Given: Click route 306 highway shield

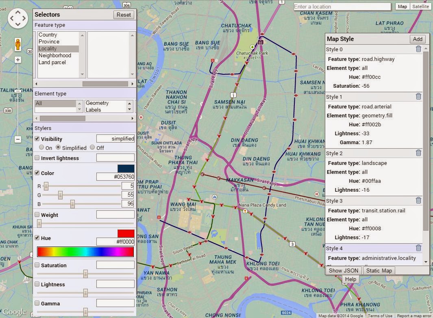Looking at the screenshot, I should [126, 5].
